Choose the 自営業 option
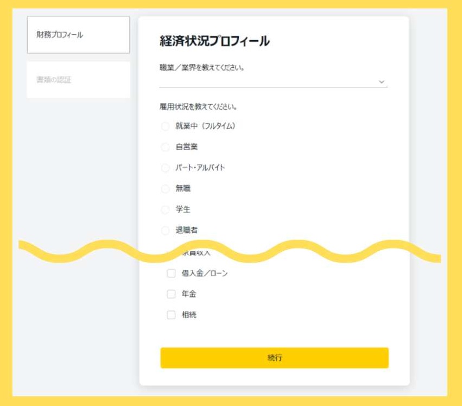 (x=164, y=147)
